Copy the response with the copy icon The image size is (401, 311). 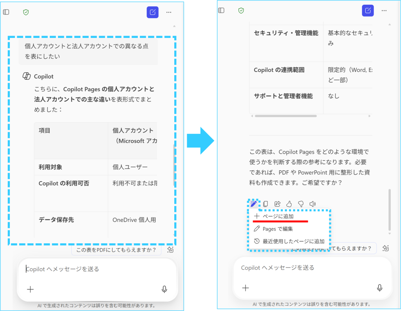click(266, 204)
